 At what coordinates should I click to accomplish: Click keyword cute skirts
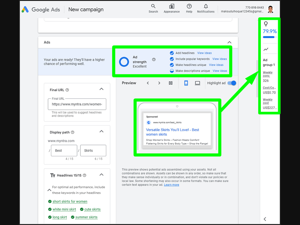(92, 209)
